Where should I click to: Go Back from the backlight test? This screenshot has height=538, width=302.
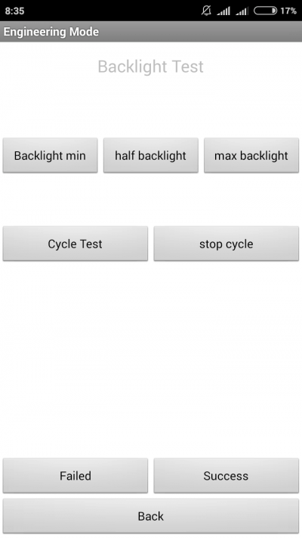pyautogui.click(x=151, y=516)
